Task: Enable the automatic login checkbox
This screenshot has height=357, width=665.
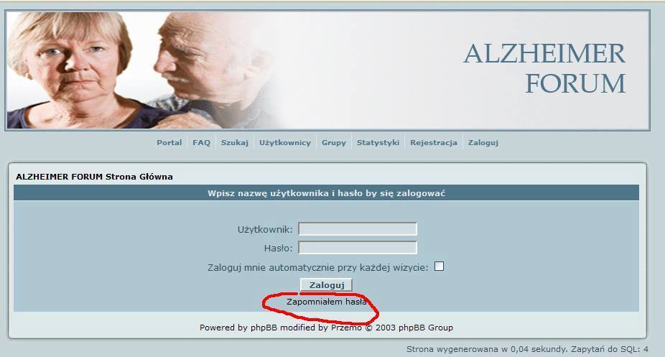Action: pyautogui.click(x=440, y=266)
